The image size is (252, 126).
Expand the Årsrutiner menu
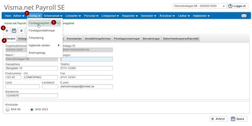[167, 16]
